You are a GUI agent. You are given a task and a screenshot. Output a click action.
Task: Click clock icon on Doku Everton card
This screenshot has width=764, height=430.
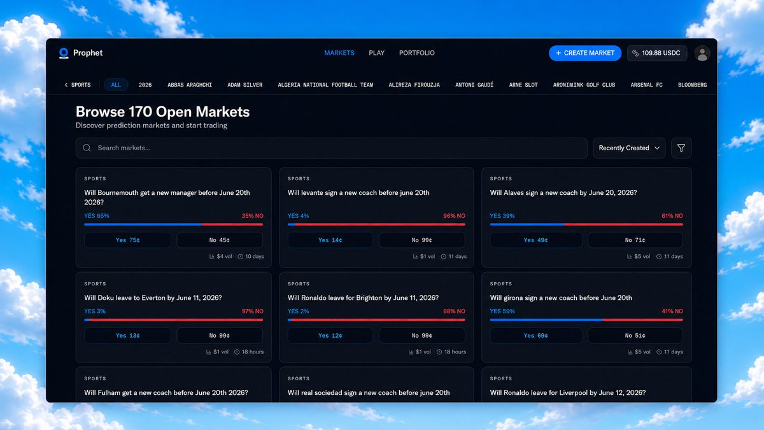tap(237, 352)
